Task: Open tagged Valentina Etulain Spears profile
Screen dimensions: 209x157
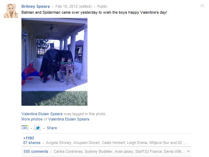Action: pos(42,114)
